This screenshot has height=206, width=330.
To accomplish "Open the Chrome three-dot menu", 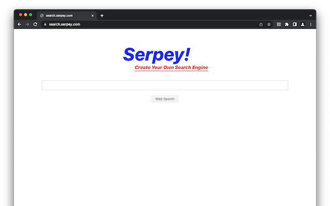I will (x=310, y=24).
